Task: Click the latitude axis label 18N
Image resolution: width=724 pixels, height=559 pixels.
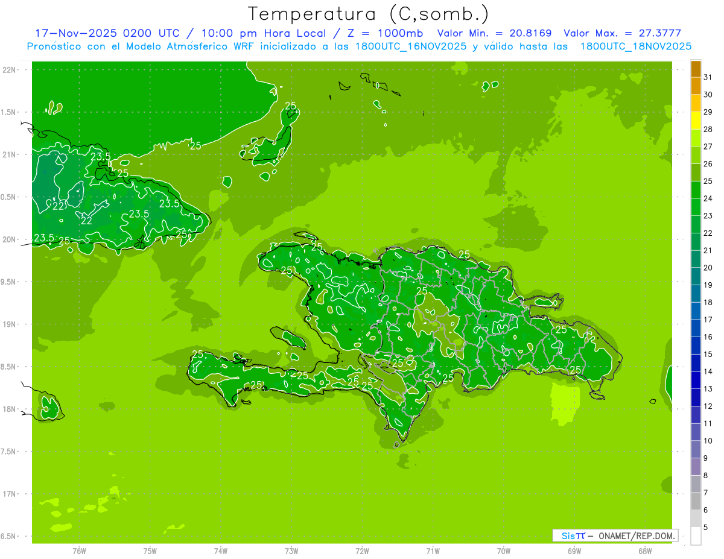Action: [10, 409]
